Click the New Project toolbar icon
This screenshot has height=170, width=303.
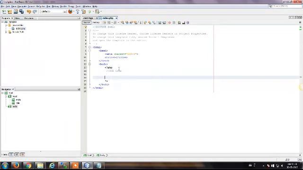[9, 12]
